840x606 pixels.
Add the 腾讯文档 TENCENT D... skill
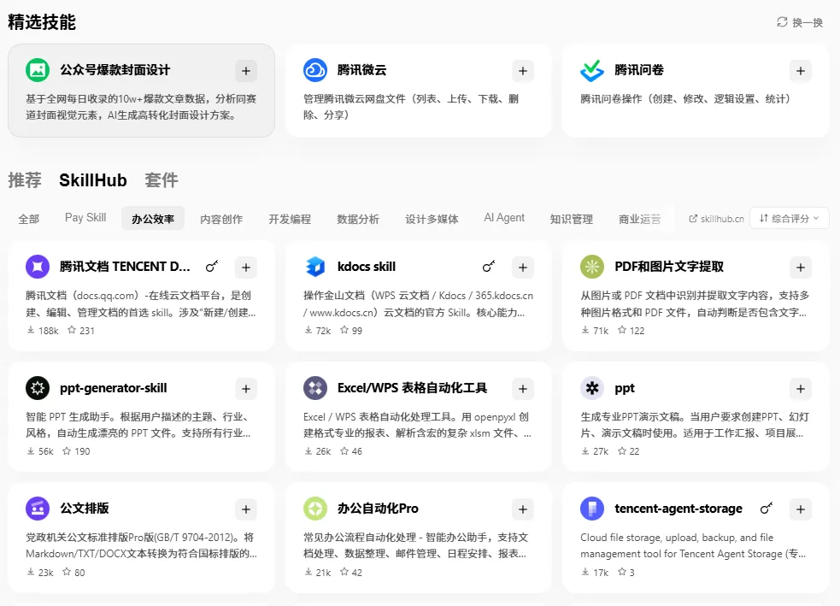pyautogui.click(x=246, y=268)
